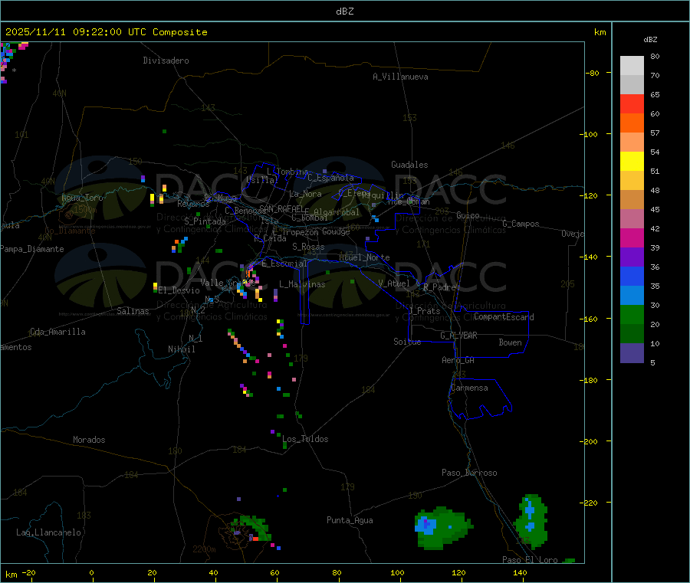Click the El_Desvio location label
Screen dimensions: 690x583
[x=179, y=290]
